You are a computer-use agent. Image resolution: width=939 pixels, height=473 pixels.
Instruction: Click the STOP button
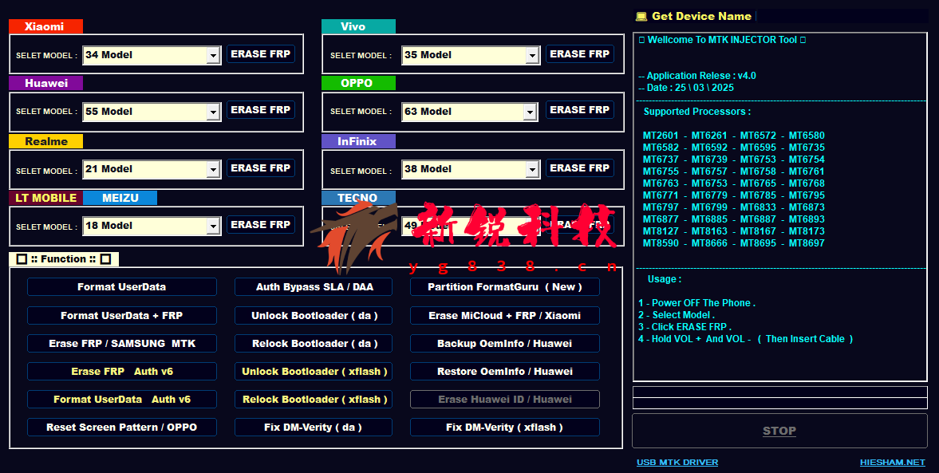pyautogui.click(x=779, y=431)
